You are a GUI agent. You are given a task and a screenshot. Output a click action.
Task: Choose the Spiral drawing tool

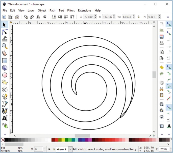pos(5,89)
